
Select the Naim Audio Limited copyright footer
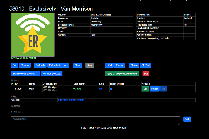point(103,128)
